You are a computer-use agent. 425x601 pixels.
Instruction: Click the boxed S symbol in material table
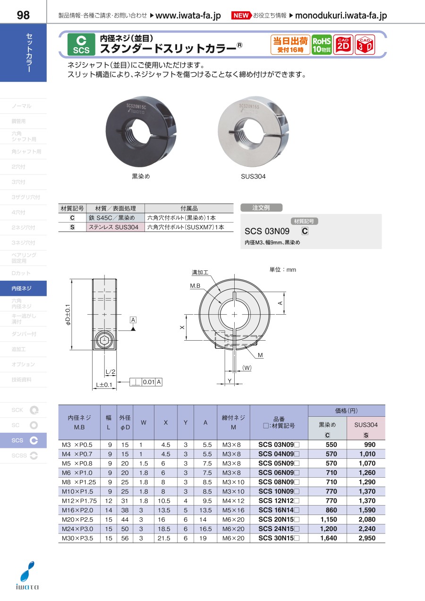coord(72,227)
